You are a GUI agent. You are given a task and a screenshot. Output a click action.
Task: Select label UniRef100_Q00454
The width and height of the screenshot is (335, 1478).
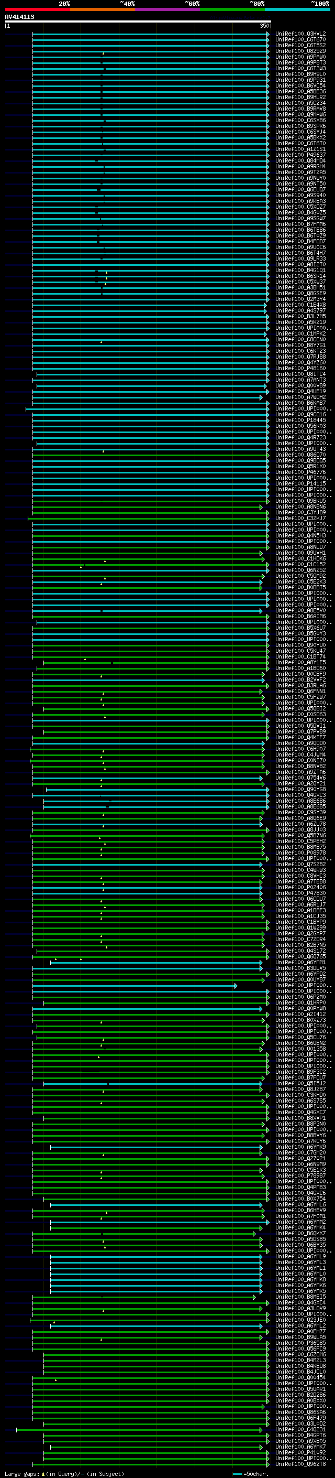click(x=300, y=1377)
